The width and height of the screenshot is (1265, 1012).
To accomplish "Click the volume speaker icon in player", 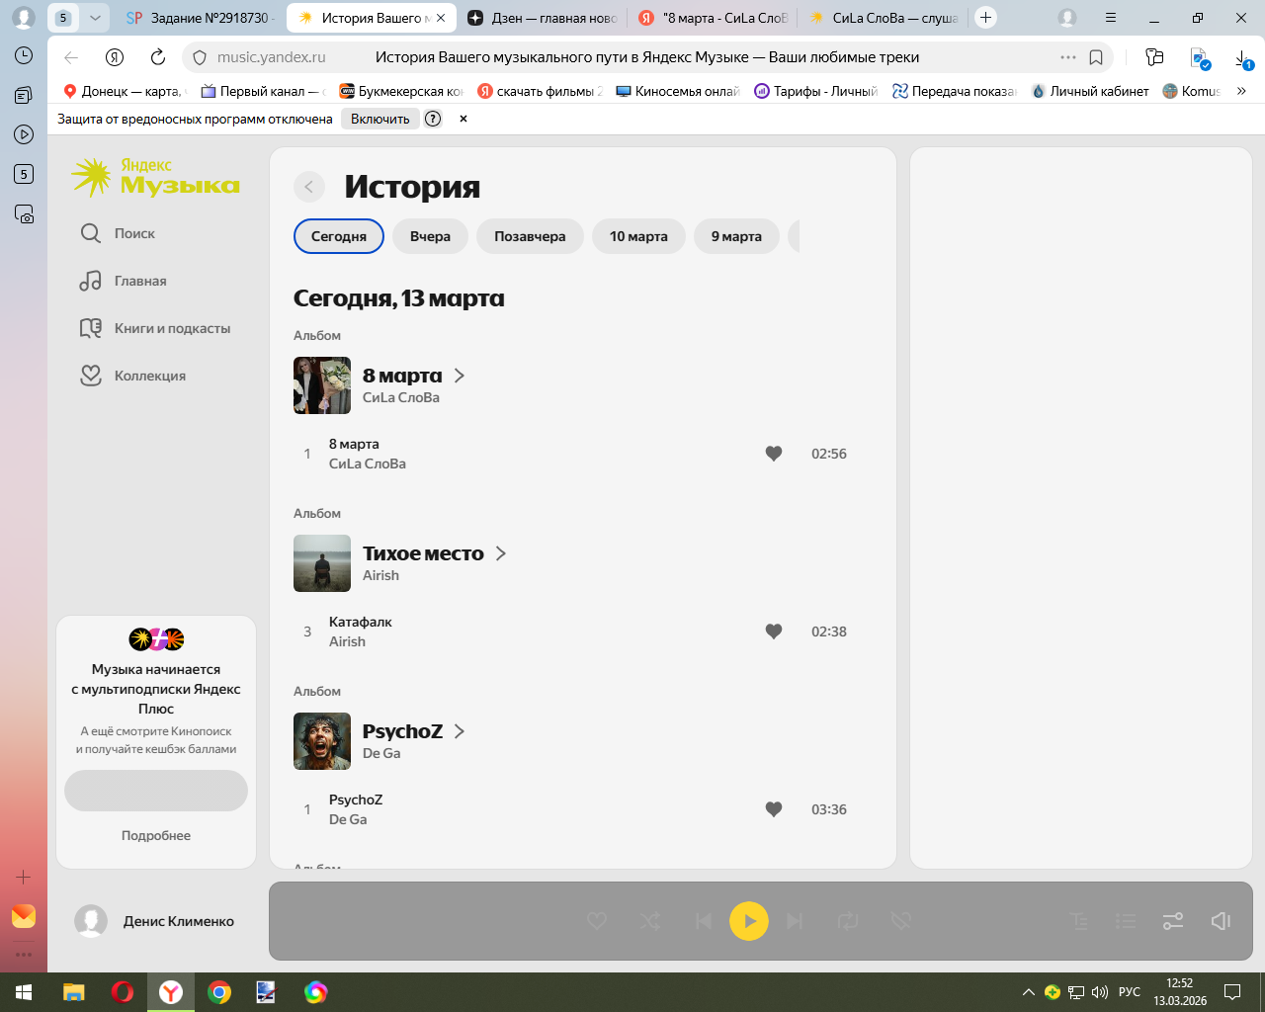I will click(1221, 921).
